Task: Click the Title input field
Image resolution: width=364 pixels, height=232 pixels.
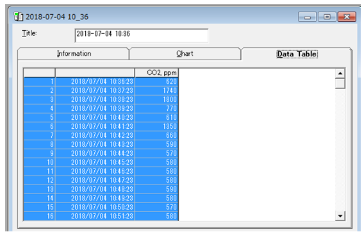Action: click(x=142, y=35)
